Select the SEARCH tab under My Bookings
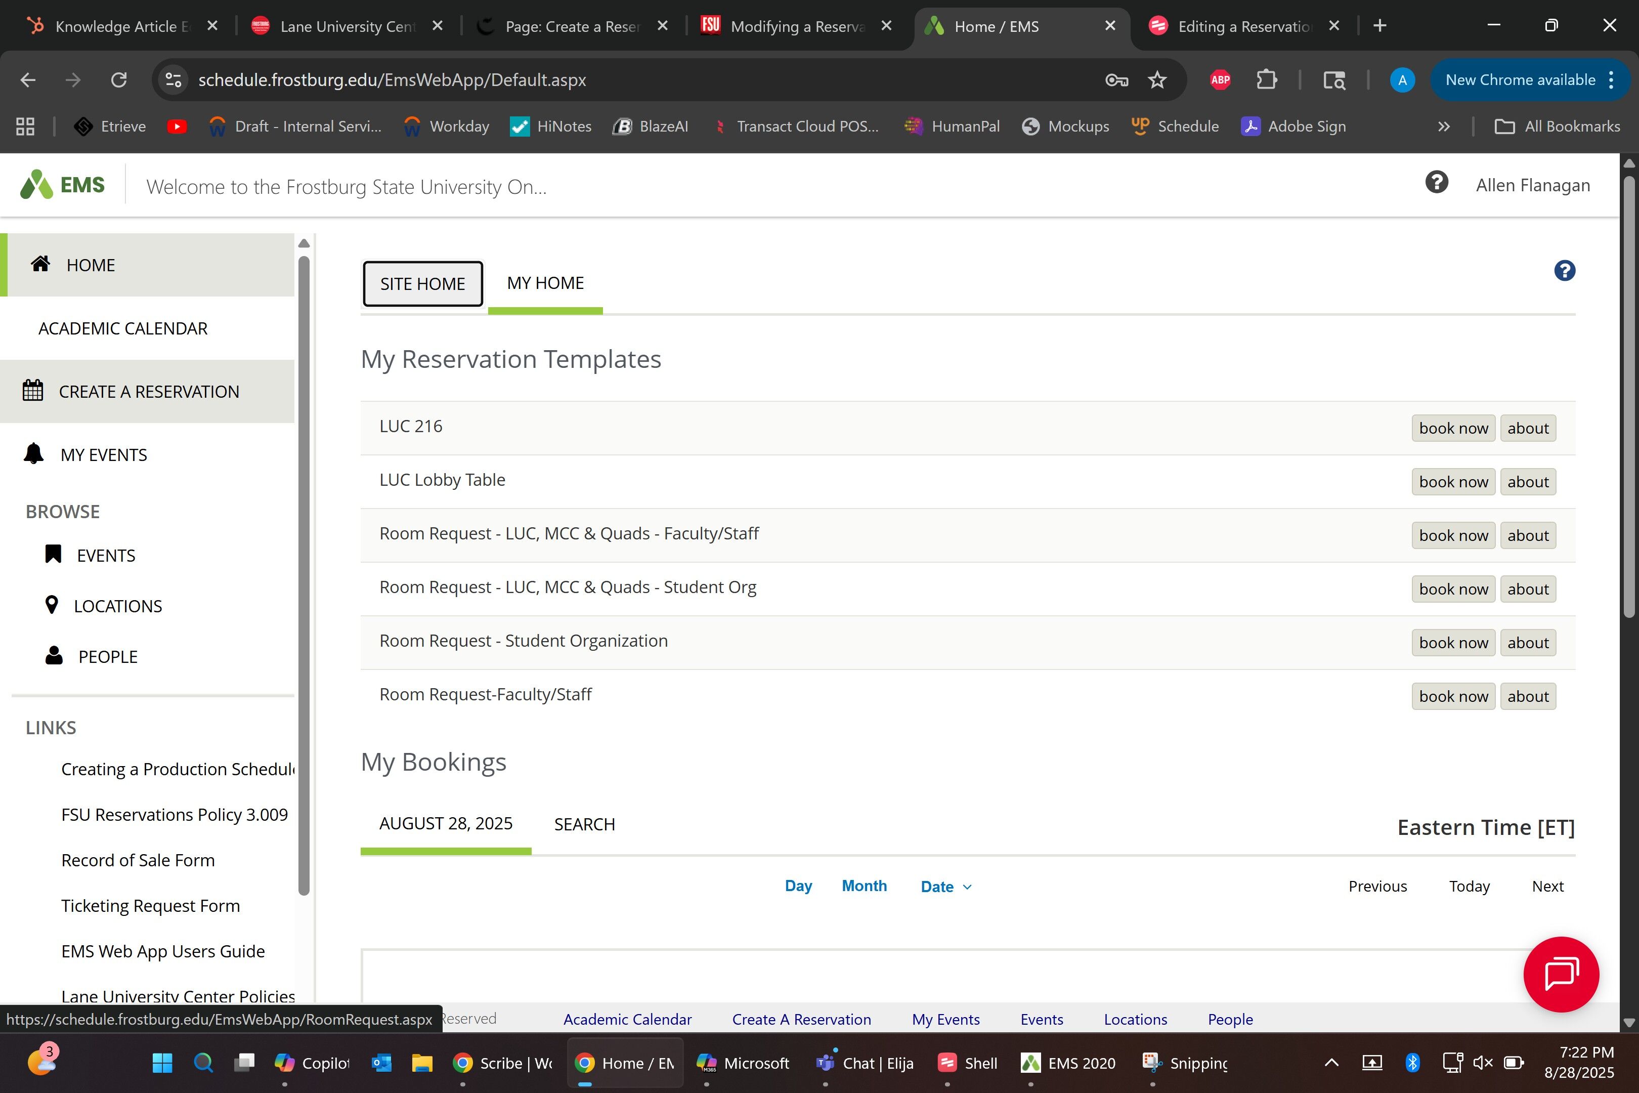 point(584,824)
